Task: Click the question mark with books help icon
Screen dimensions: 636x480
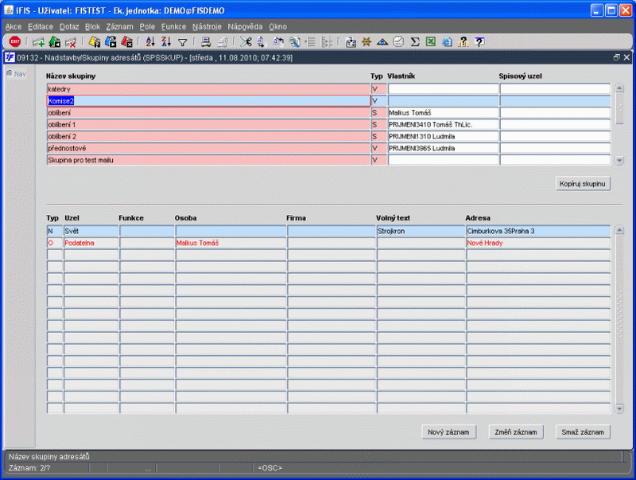Action: coord(463,41)
